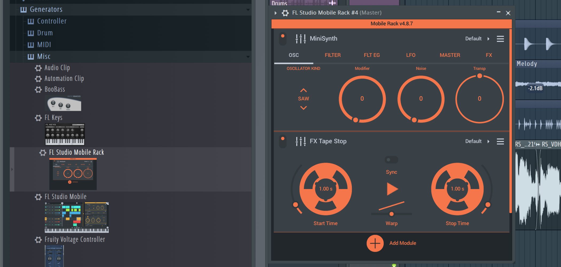The image size is (561, 267).
Task: Open the LFO tab
Action: click(x=411, y=55)
